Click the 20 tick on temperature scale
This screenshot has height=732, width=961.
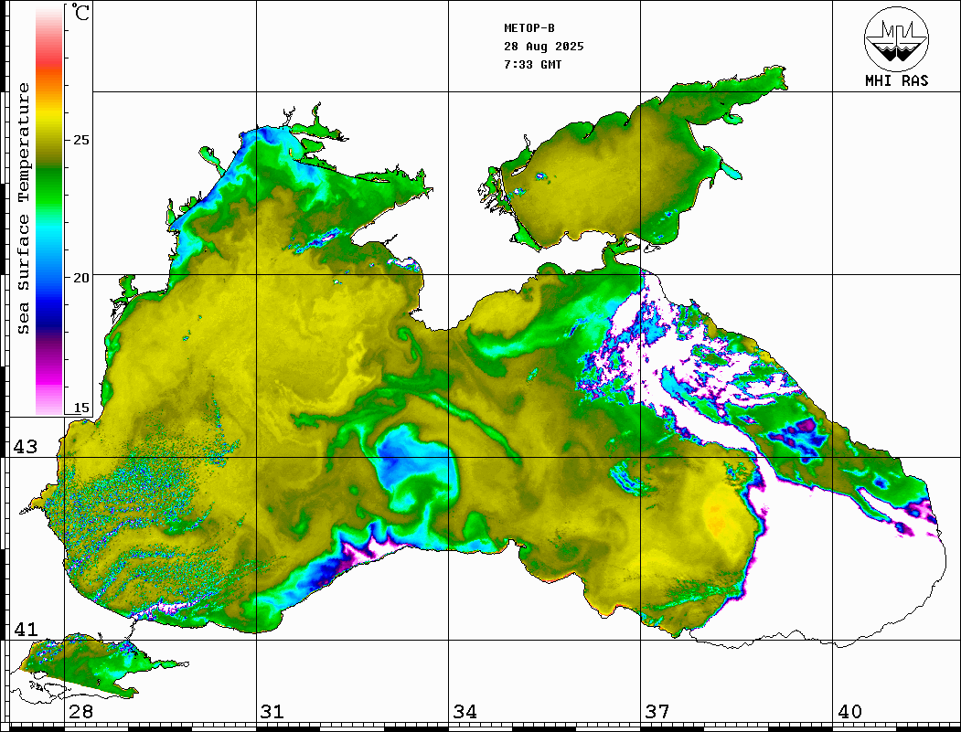[x=80, y=278]
